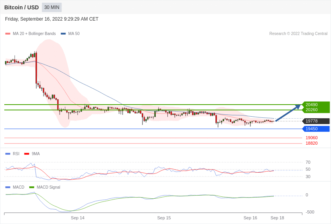
Task: Click the blue MA 50 legend swatch
Action: [x=63, y=34]
